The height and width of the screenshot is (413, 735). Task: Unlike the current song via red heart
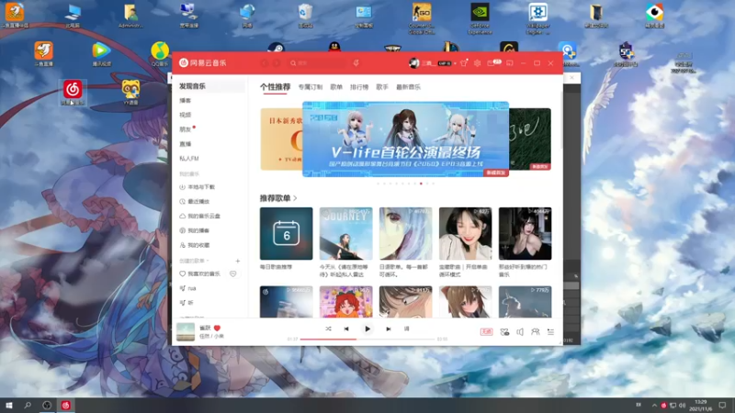coord(217,329)
